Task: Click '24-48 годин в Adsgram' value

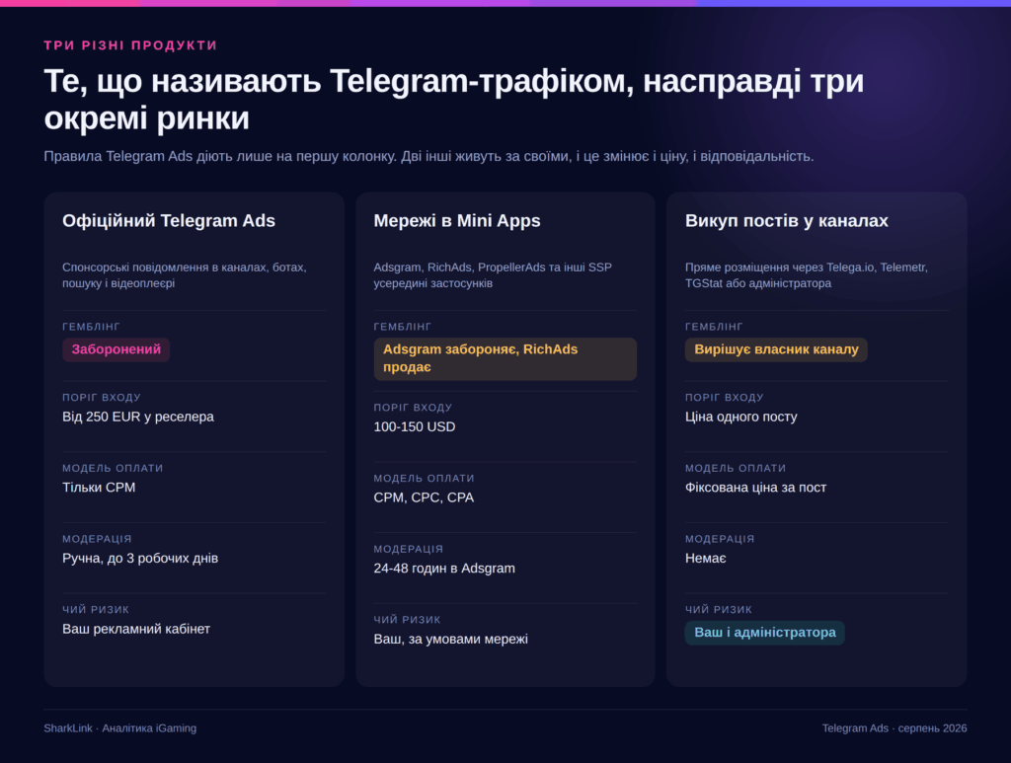Action: 444,569
